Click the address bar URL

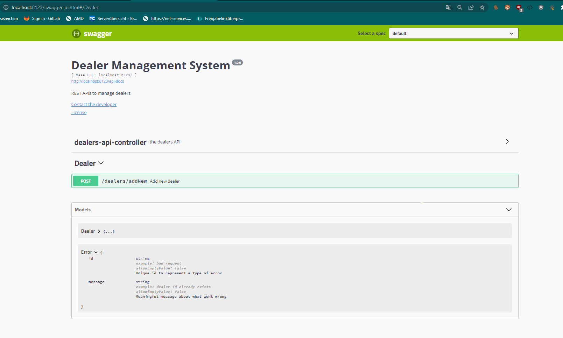(x=55, y=7)
